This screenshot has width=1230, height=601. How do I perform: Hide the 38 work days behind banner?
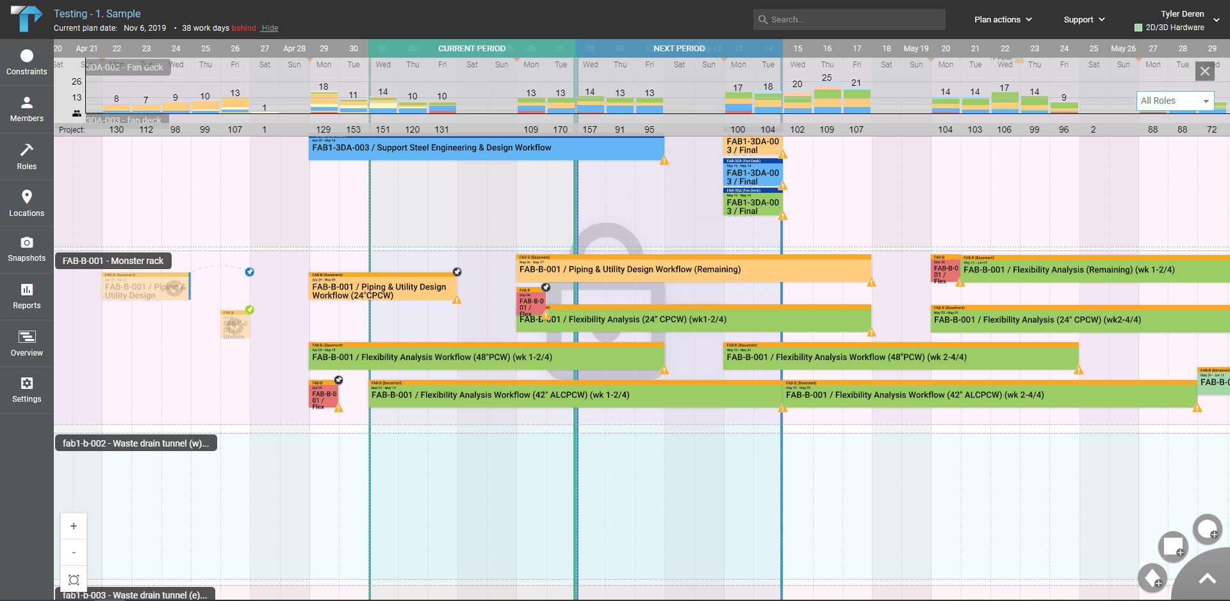point(269,28)
